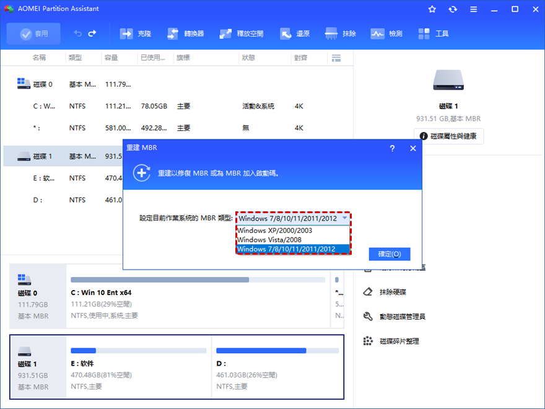The image size is (545, 409).
Task: Select the E: 软... partition row
Action: [63, 178]
